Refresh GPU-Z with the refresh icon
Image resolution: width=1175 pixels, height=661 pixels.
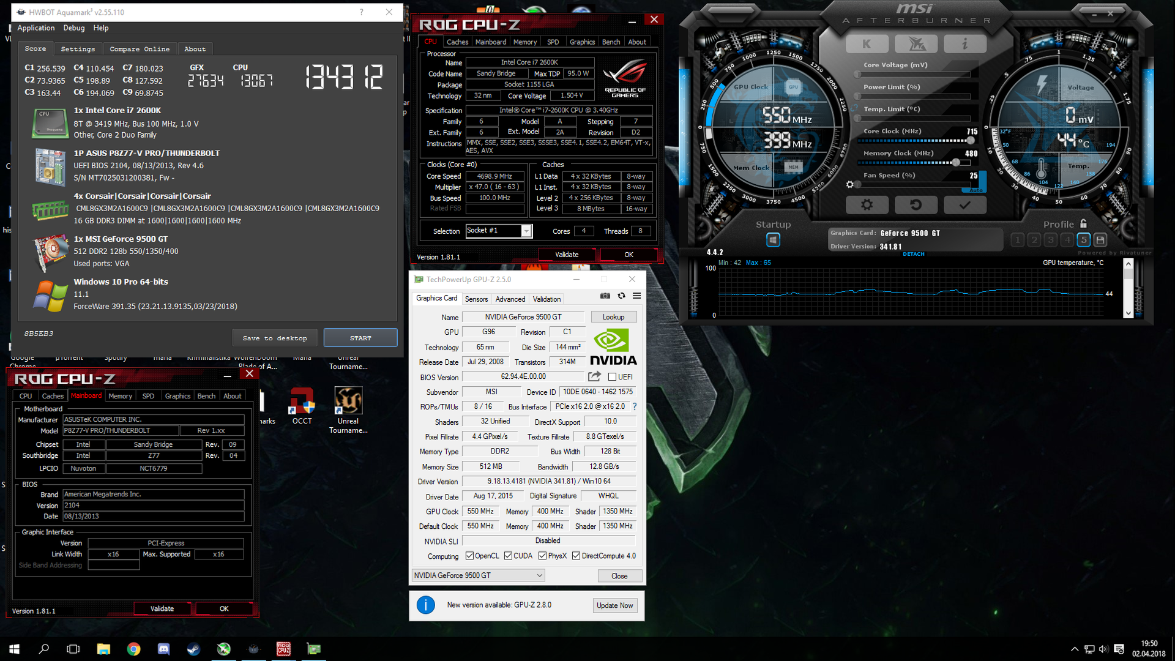pos(621,296)
